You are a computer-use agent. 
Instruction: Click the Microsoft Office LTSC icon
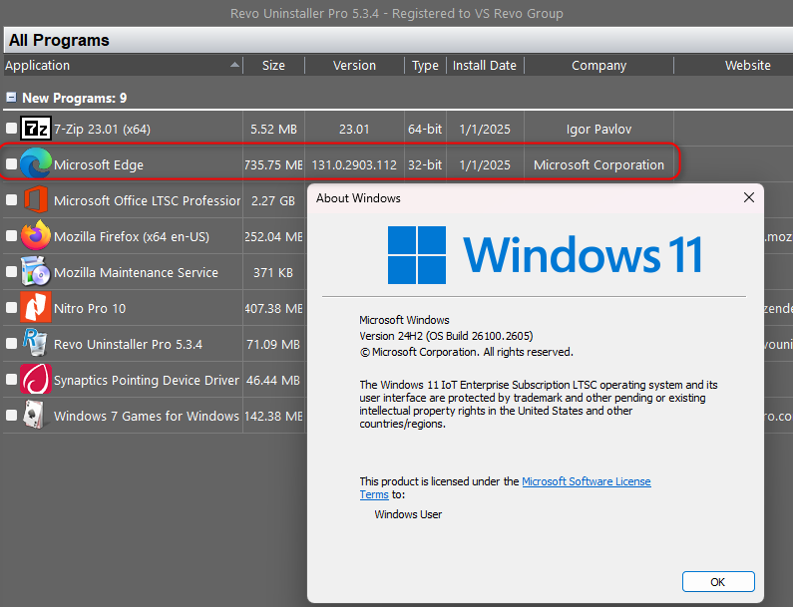[35, 199]
